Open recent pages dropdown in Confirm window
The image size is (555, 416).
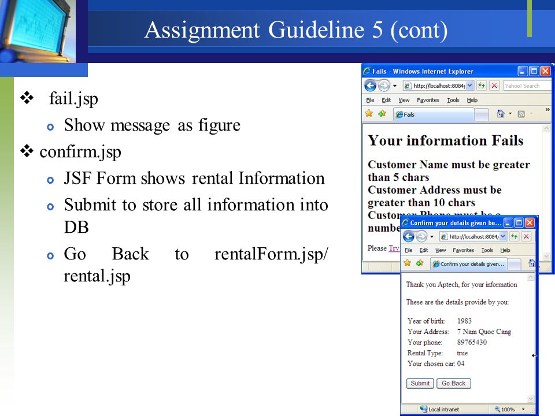432,237
